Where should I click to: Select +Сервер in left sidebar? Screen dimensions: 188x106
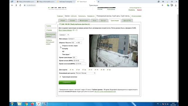click(x=51, y=30)
